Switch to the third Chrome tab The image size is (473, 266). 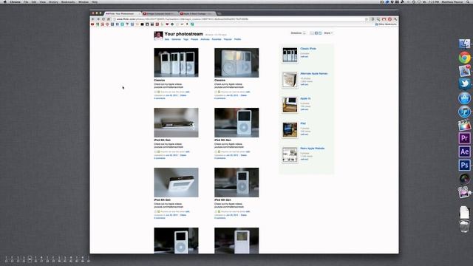pyautogui.click(x=197, y=13)
